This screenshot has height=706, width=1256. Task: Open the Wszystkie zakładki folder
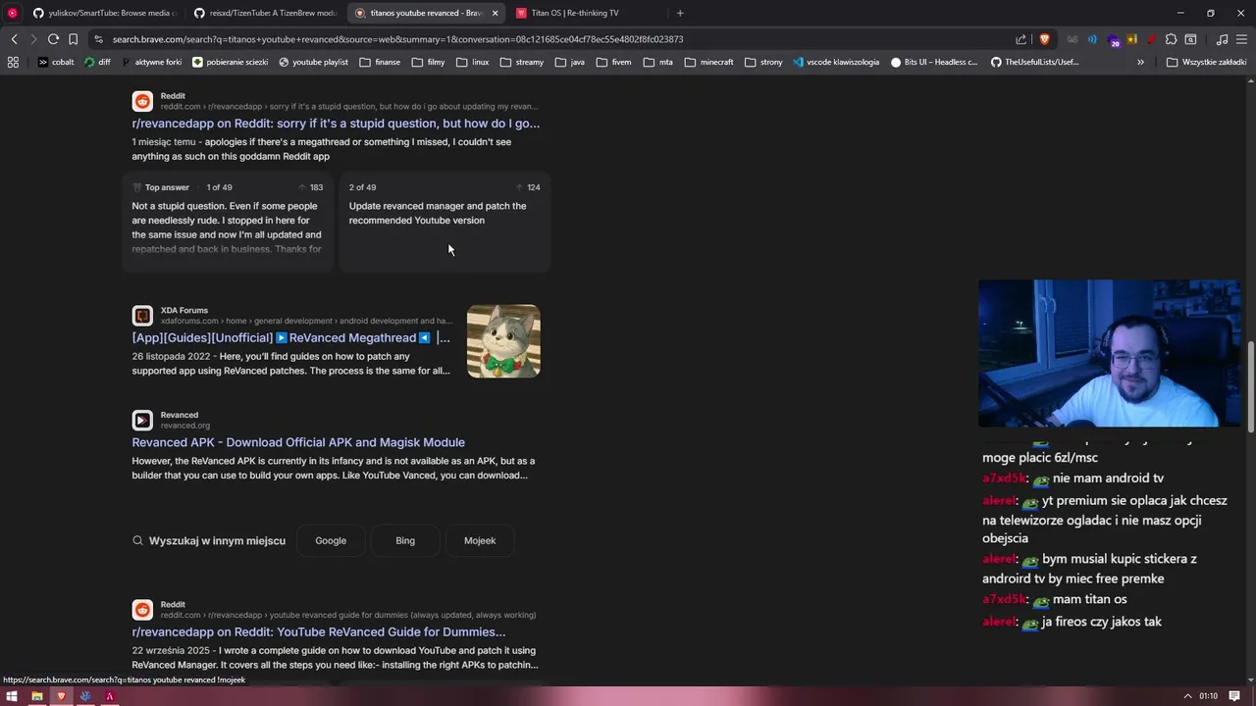tap(1206, 62)
